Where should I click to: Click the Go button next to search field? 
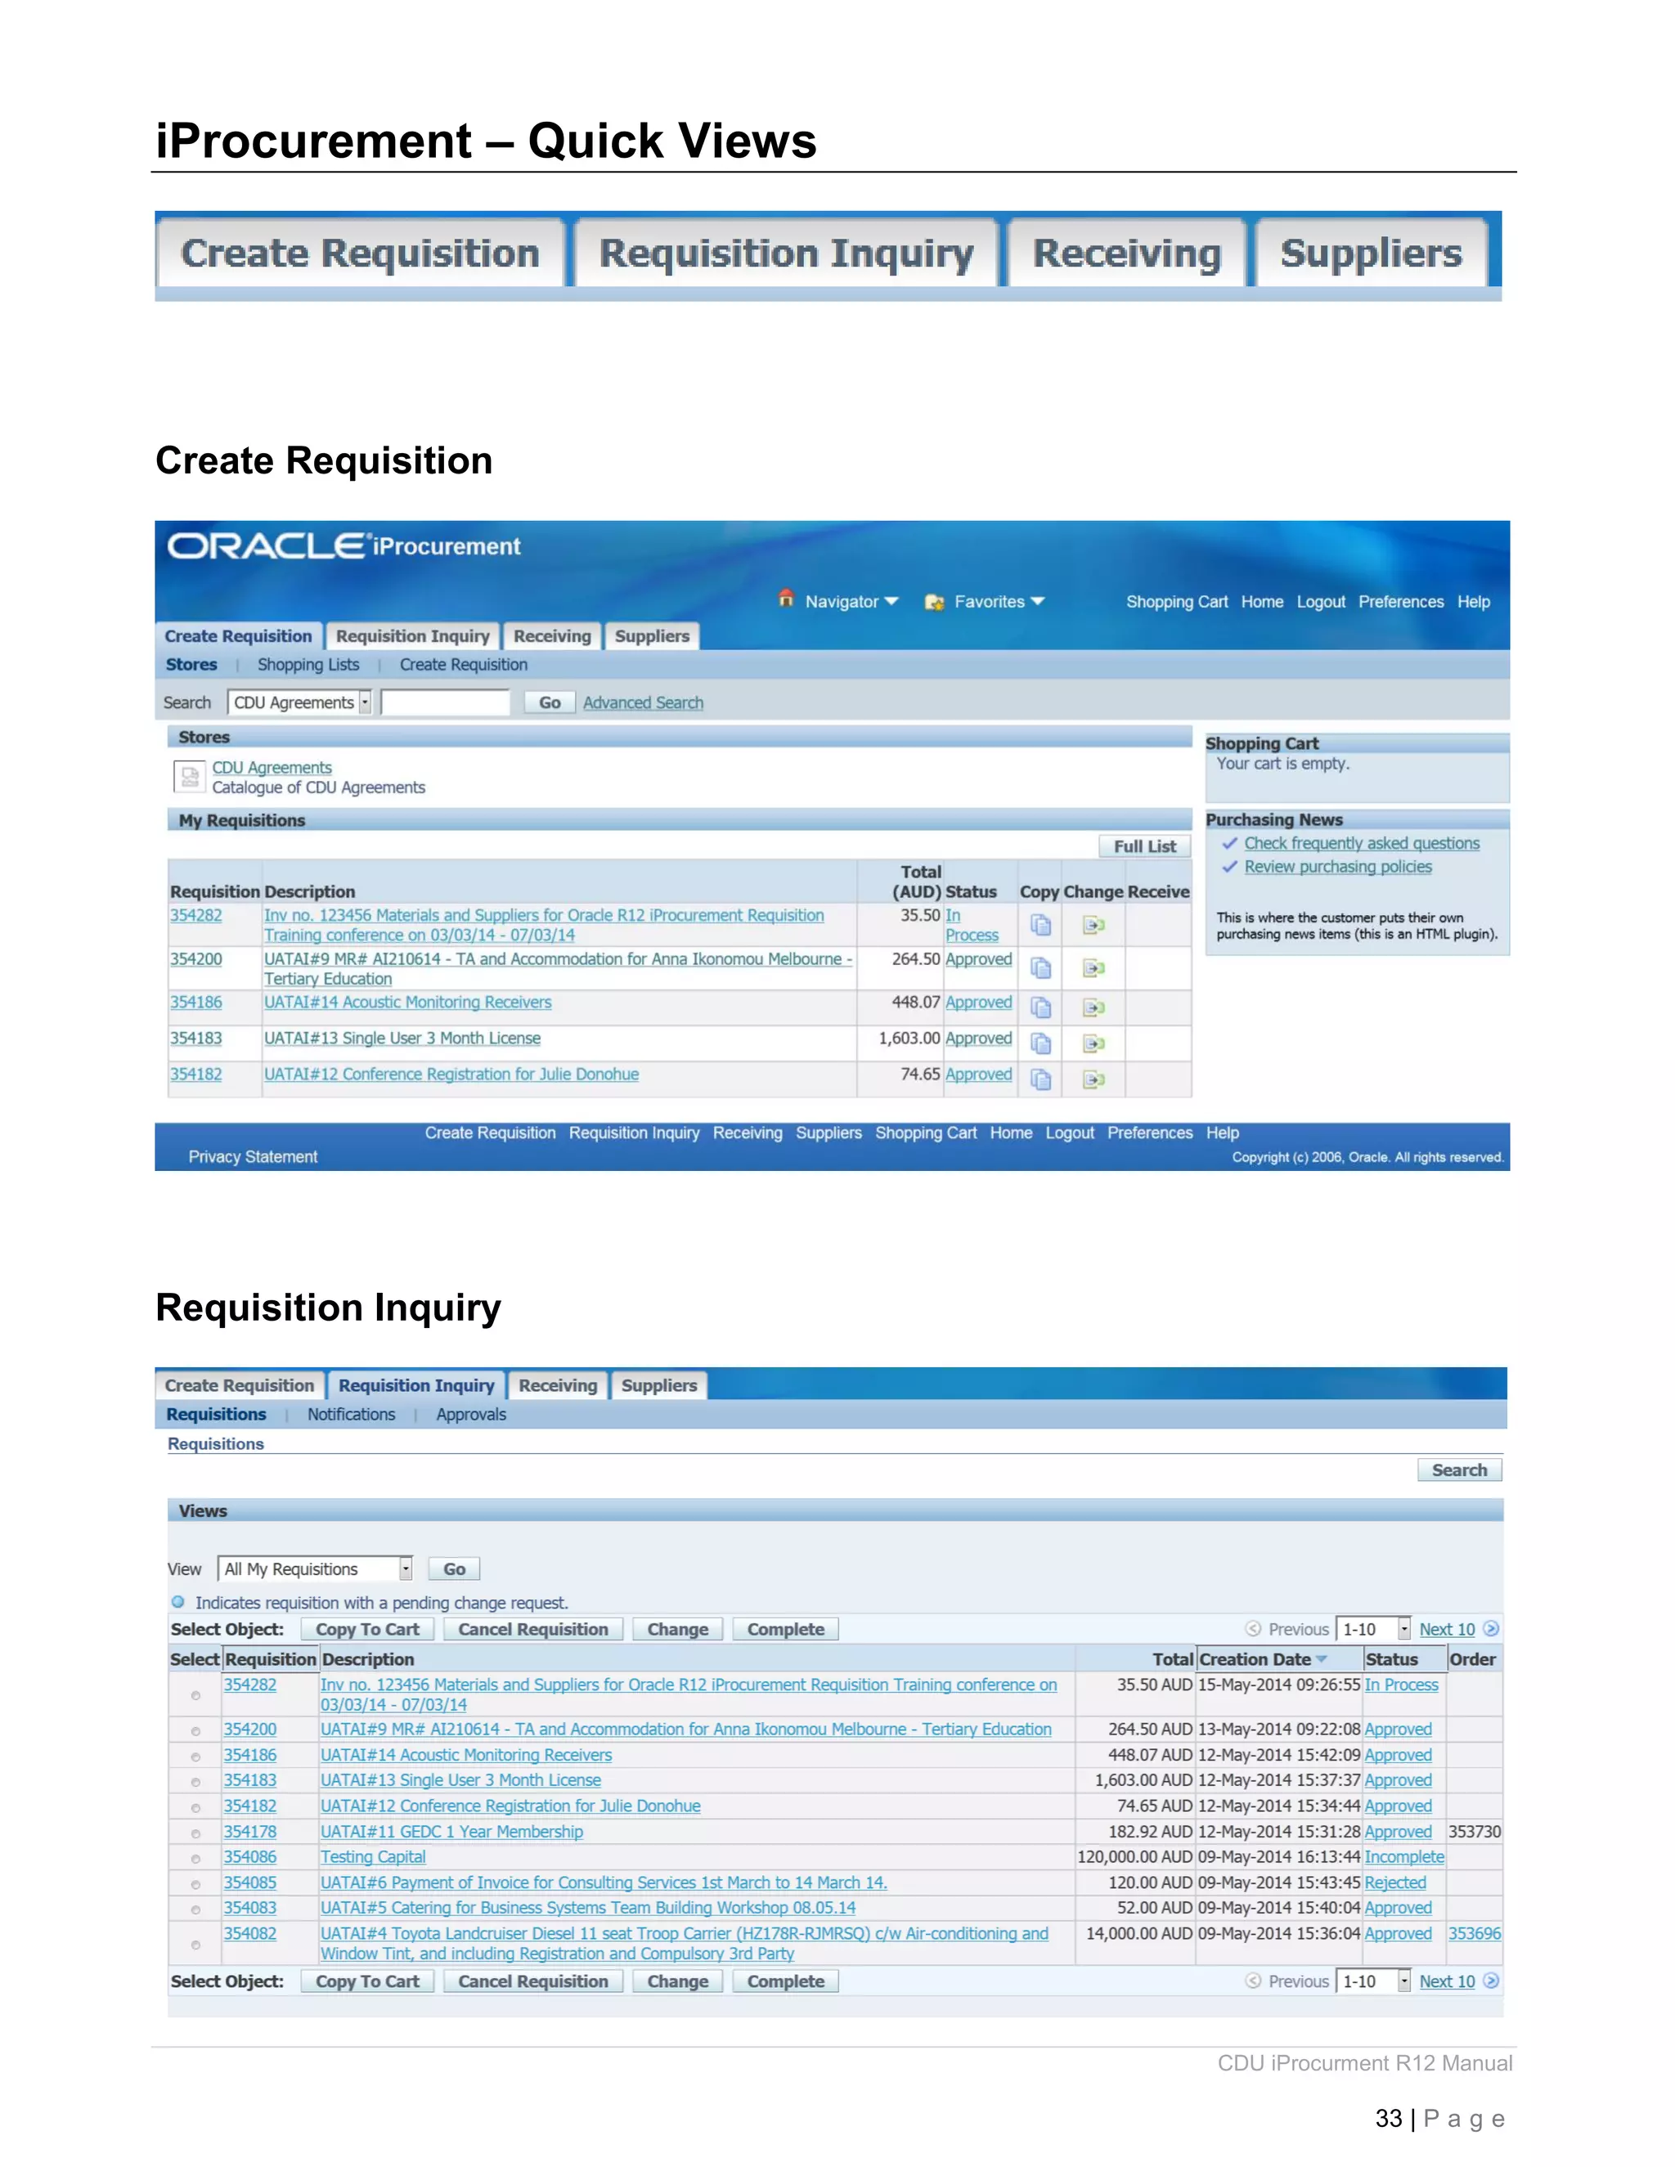coord(550,702)
